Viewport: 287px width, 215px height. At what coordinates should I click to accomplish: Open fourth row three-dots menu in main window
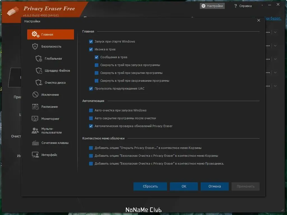(x=268, y=73)
